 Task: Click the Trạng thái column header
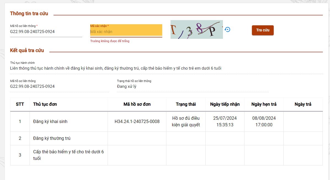[x=186, y=104]
